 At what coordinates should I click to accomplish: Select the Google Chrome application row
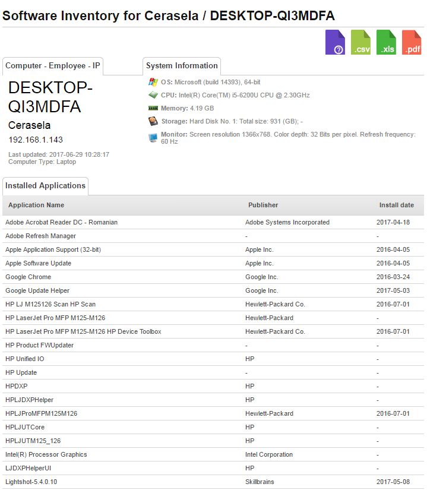213,277
